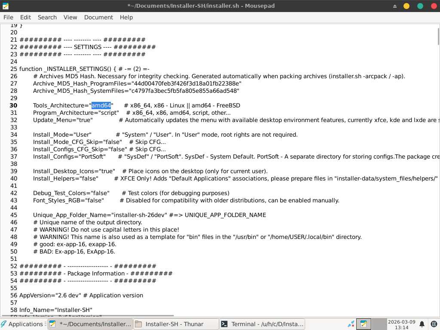Click the "FreeBSD" word in line 30 comment

(228, 106)
